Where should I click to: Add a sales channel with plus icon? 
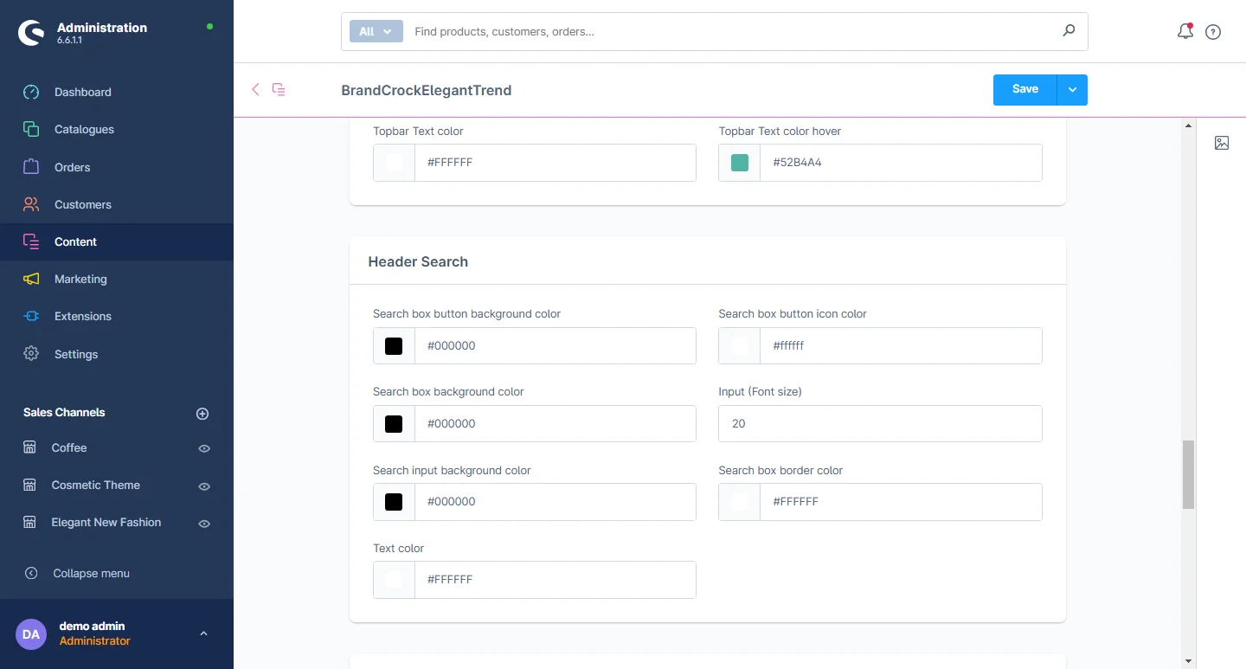tap(202, 414)
